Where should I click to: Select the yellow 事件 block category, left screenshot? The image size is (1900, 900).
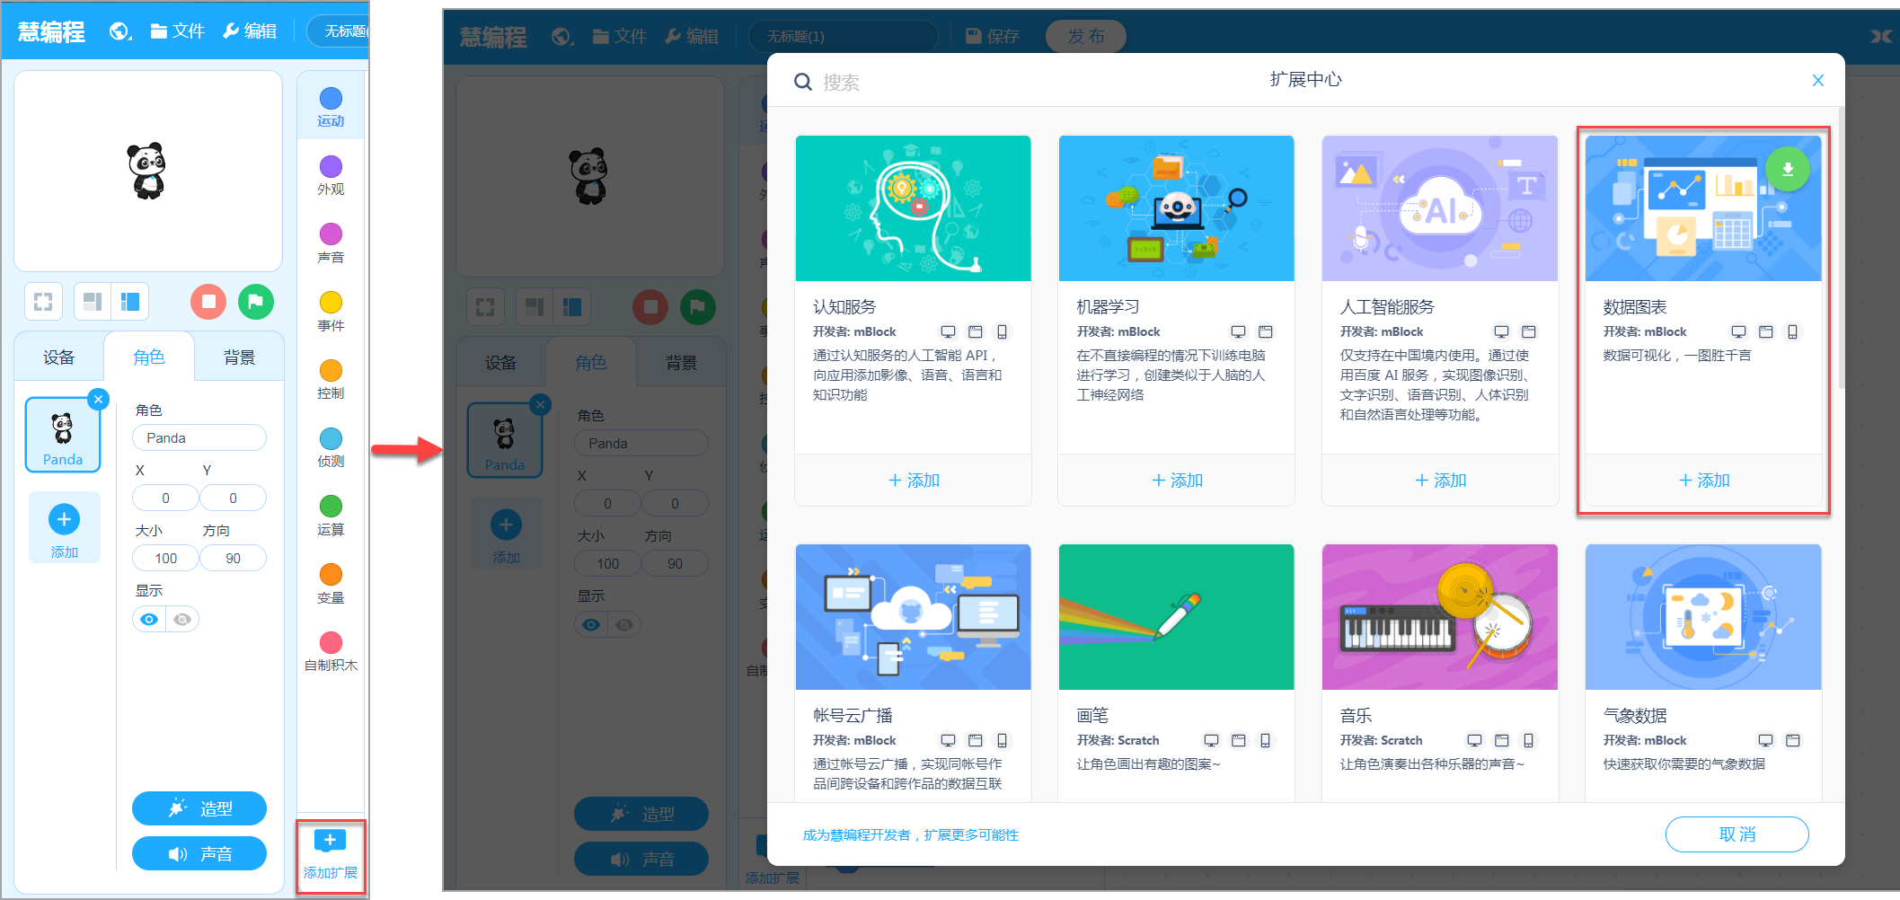pyautogui.click(x=331, y=312)
